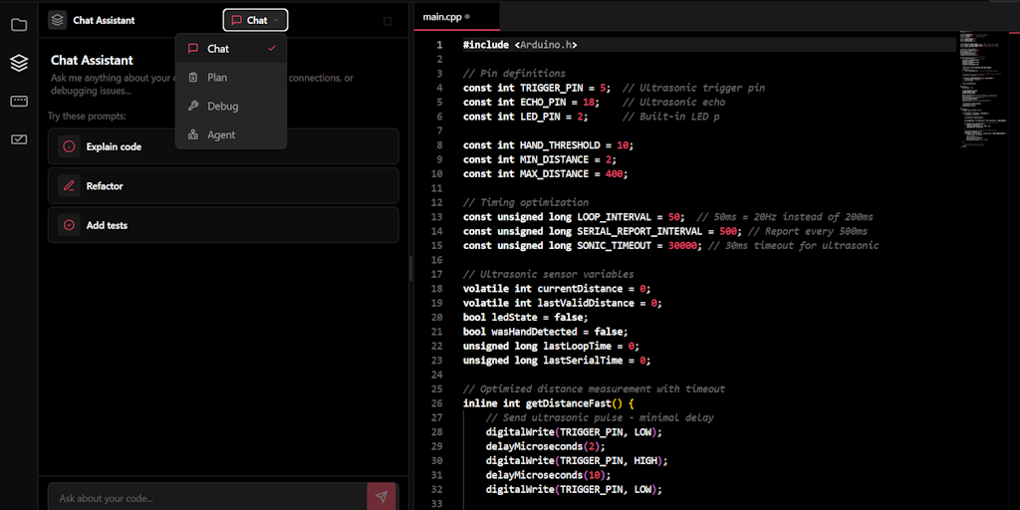The width and height of the screenshot is (1020, 510).
Task: Click the Add tests checkmark icon
Action: coord(69,225)
